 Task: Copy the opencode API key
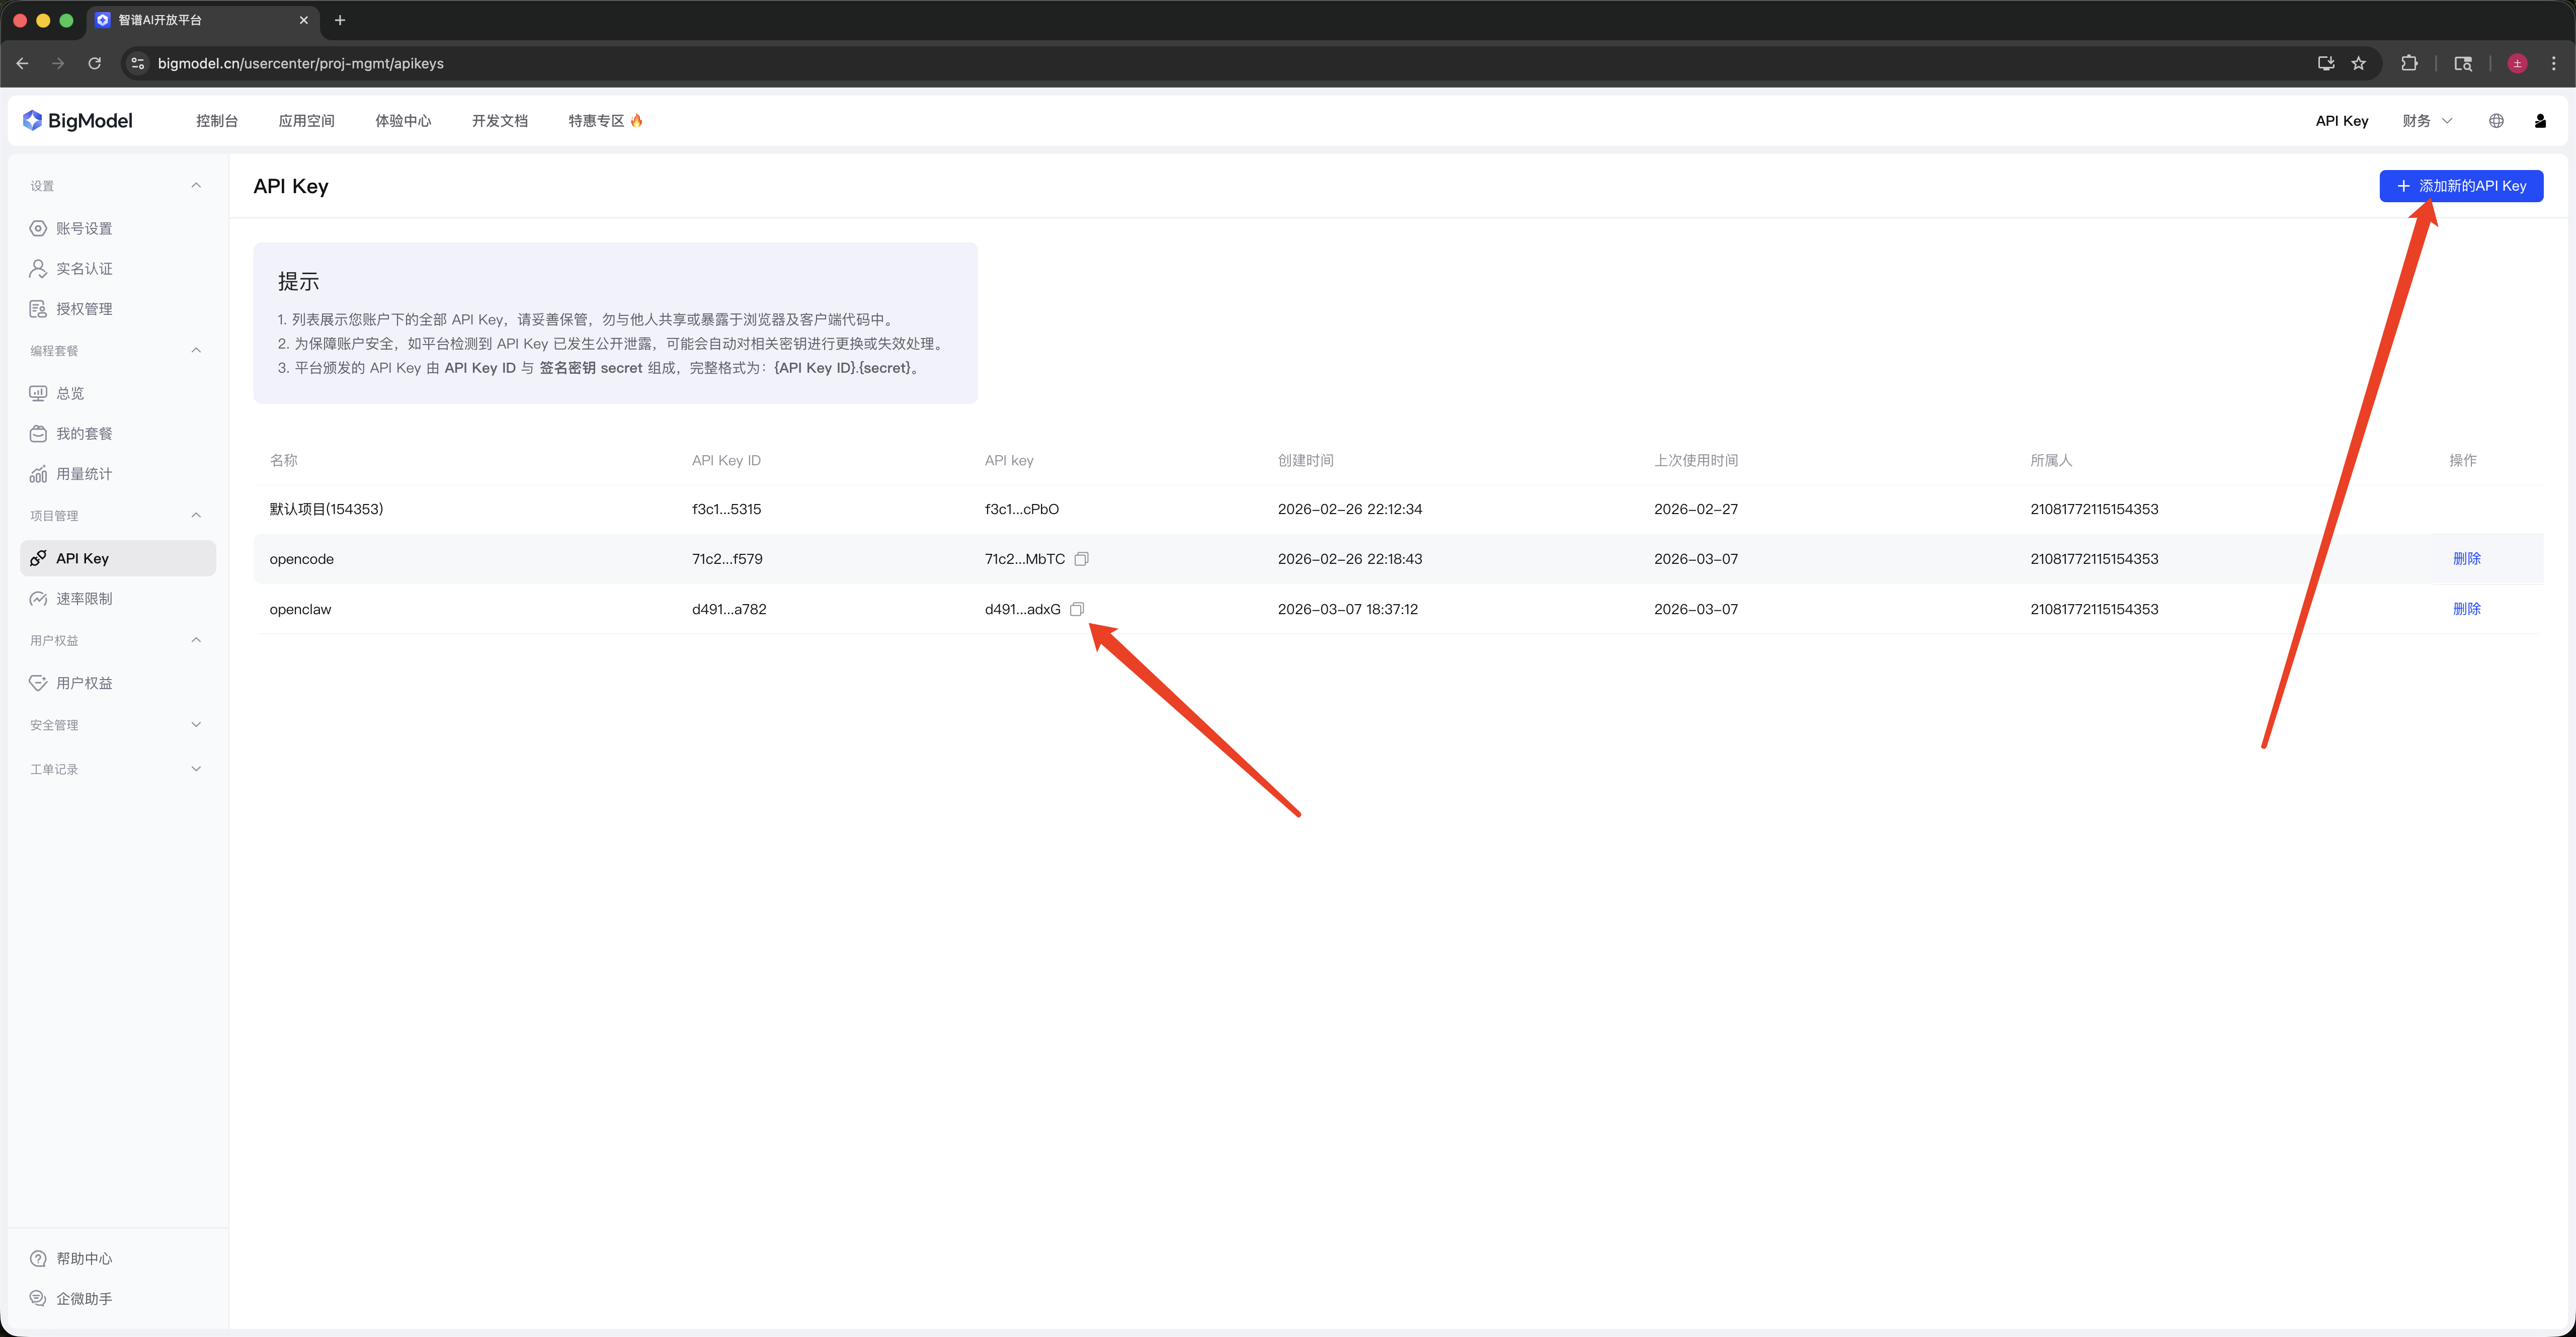pos(1081,559)
